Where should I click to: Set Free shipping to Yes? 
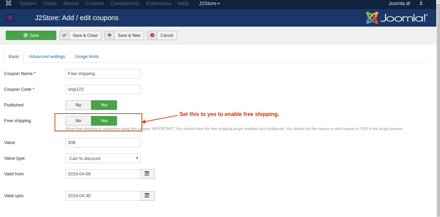(x=104, y=121)
